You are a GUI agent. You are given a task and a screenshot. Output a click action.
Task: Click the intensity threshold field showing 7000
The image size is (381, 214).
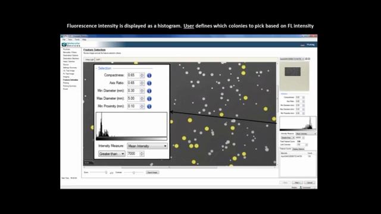pos(133,154)
